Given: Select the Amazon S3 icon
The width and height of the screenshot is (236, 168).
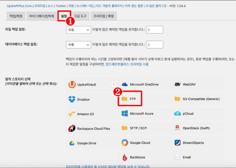Looking at the screenshot, I should (72, 114).
